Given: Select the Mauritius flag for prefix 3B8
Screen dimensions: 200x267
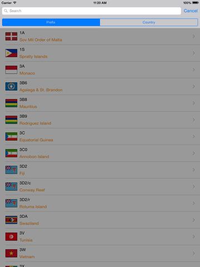Looking at the screenshot, I should pos(11,103).
